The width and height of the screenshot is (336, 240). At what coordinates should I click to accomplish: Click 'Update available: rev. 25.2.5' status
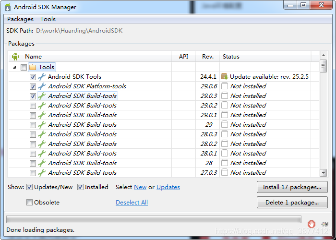(269, 77)
